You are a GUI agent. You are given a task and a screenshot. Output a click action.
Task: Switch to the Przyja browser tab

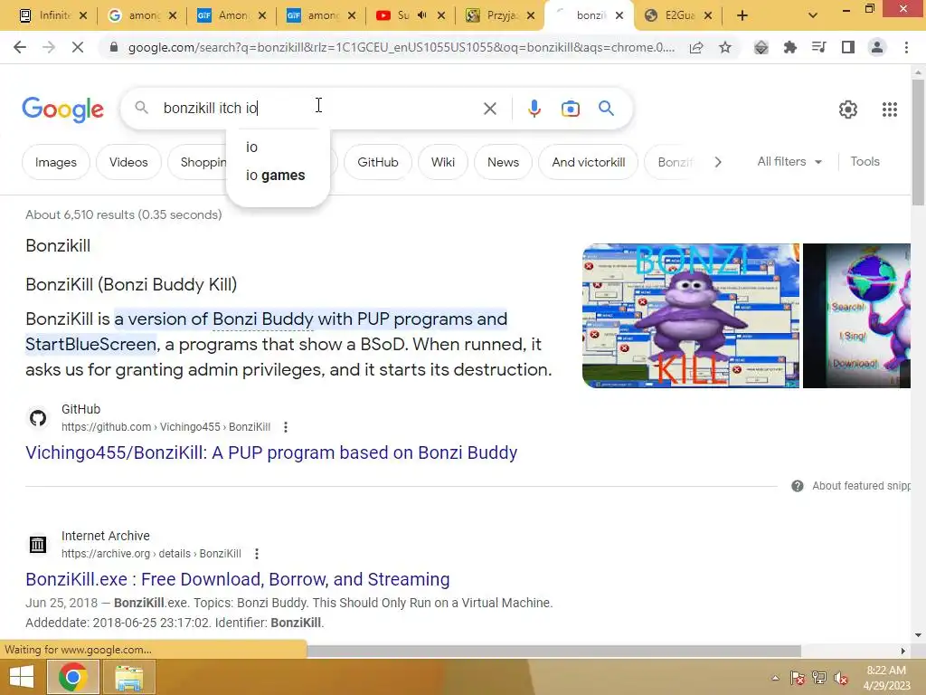[x=500, y=15]
